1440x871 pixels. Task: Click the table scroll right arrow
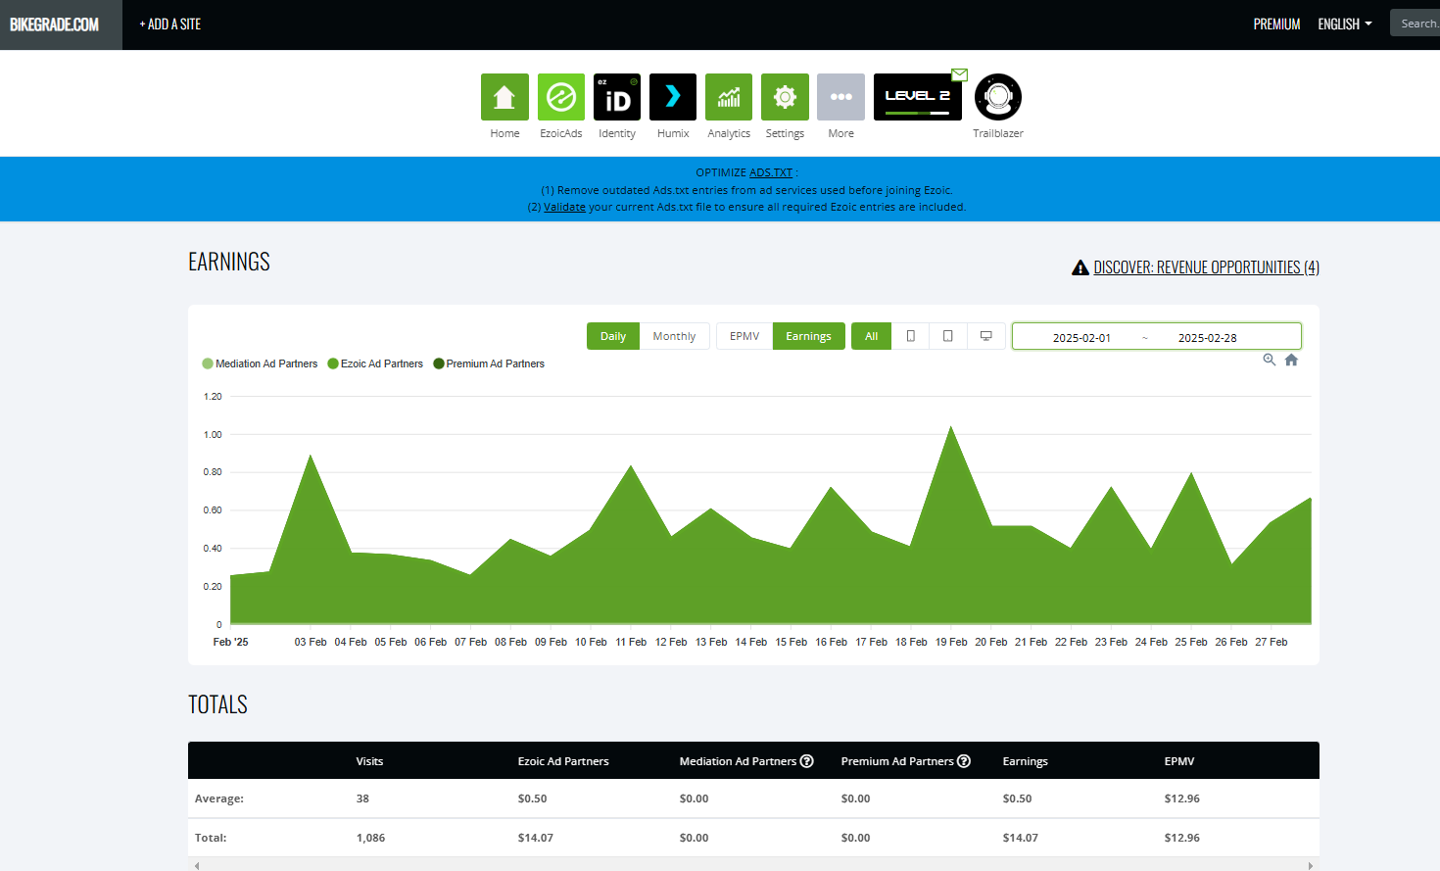tap(1311, 865)
